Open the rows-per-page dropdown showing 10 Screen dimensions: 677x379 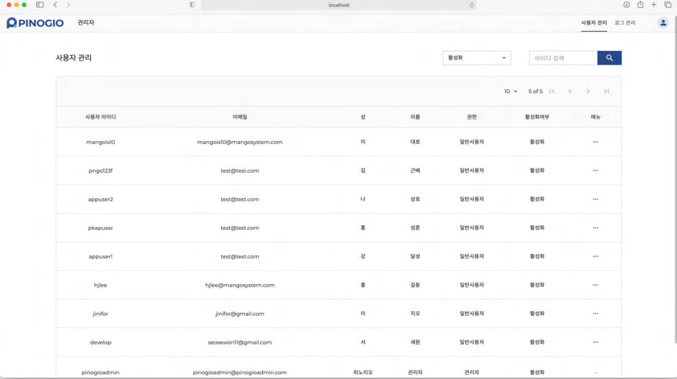tap(510, 91)
